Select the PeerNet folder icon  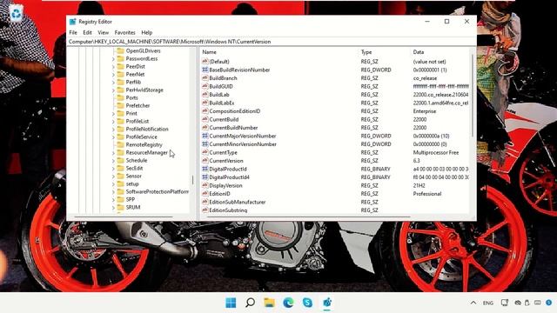point(120,74)
